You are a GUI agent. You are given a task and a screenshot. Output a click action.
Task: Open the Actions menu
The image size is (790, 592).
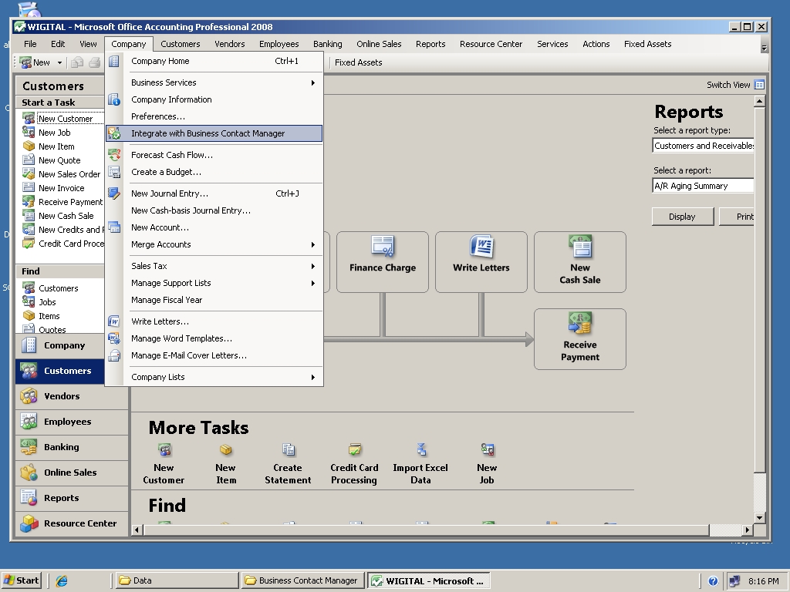[x=596, y=44]
